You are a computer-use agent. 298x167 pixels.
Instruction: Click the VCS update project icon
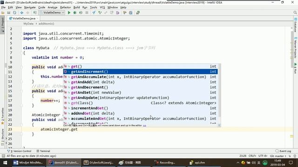(x=94, y=13)
